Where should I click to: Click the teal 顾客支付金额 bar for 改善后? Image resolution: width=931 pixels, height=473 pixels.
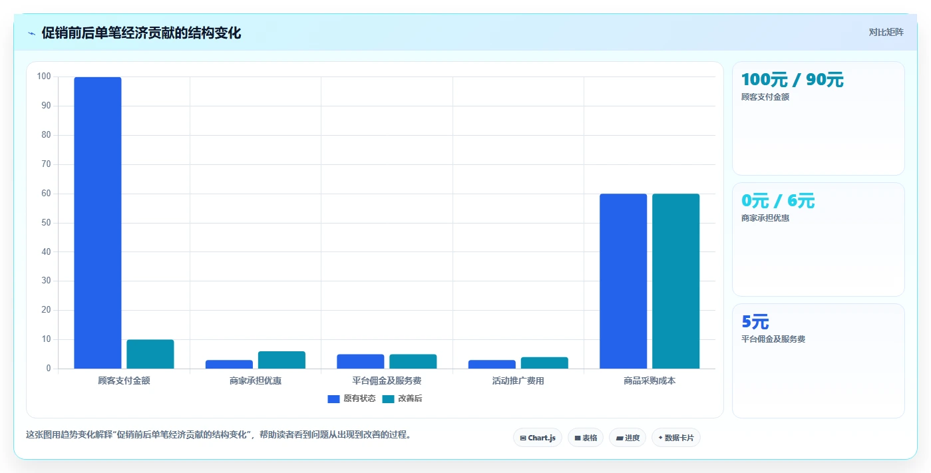[150, 354]
